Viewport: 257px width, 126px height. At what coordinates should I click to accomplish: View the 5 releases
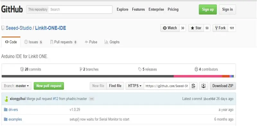click(x=147, y=69)
